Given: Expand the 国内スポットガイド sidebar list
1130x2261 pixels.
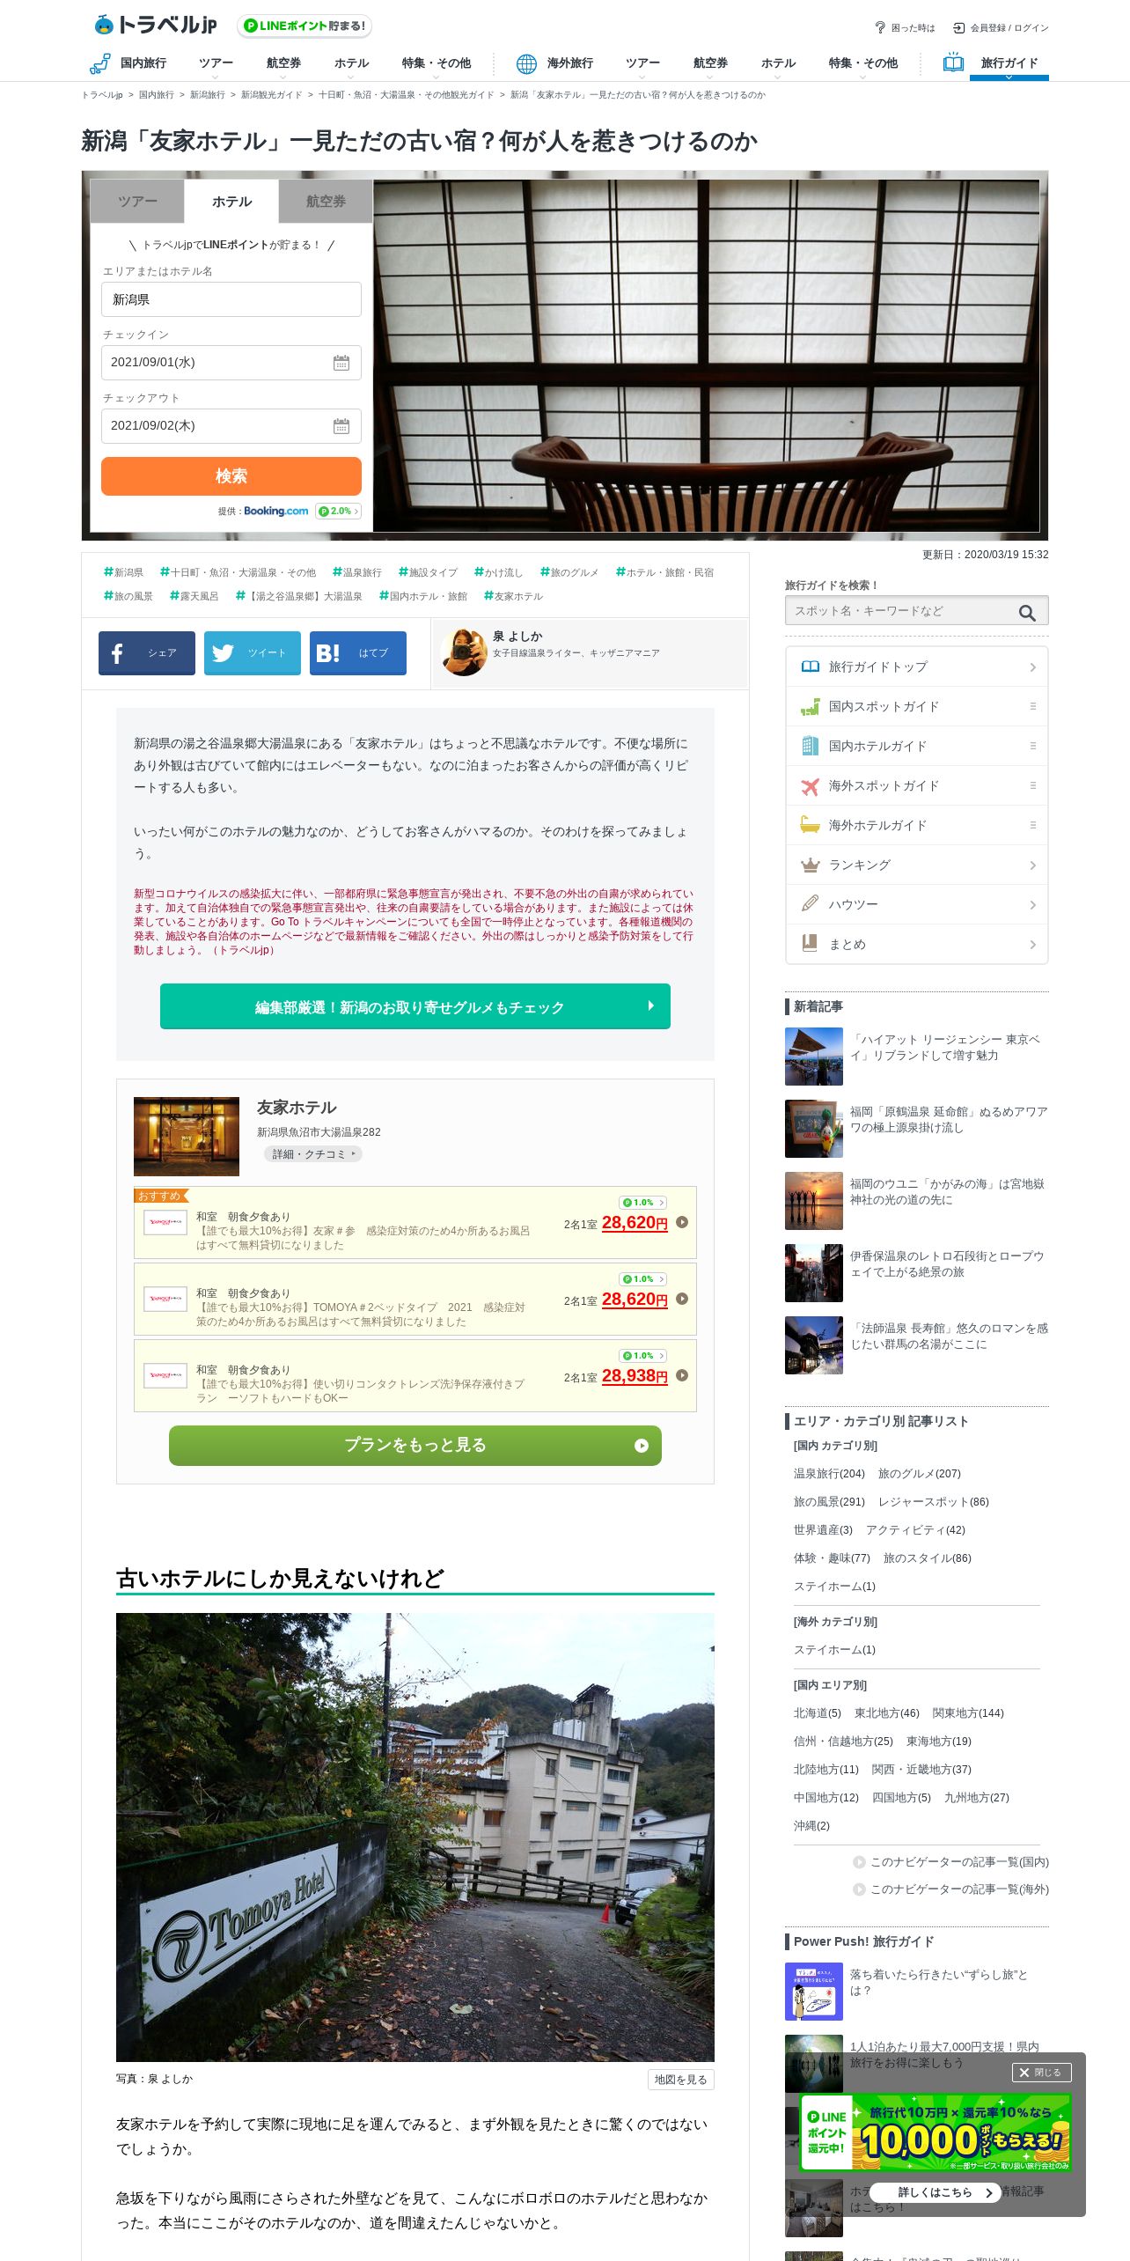Looking at the screenshot, I should pos(1032,706).
